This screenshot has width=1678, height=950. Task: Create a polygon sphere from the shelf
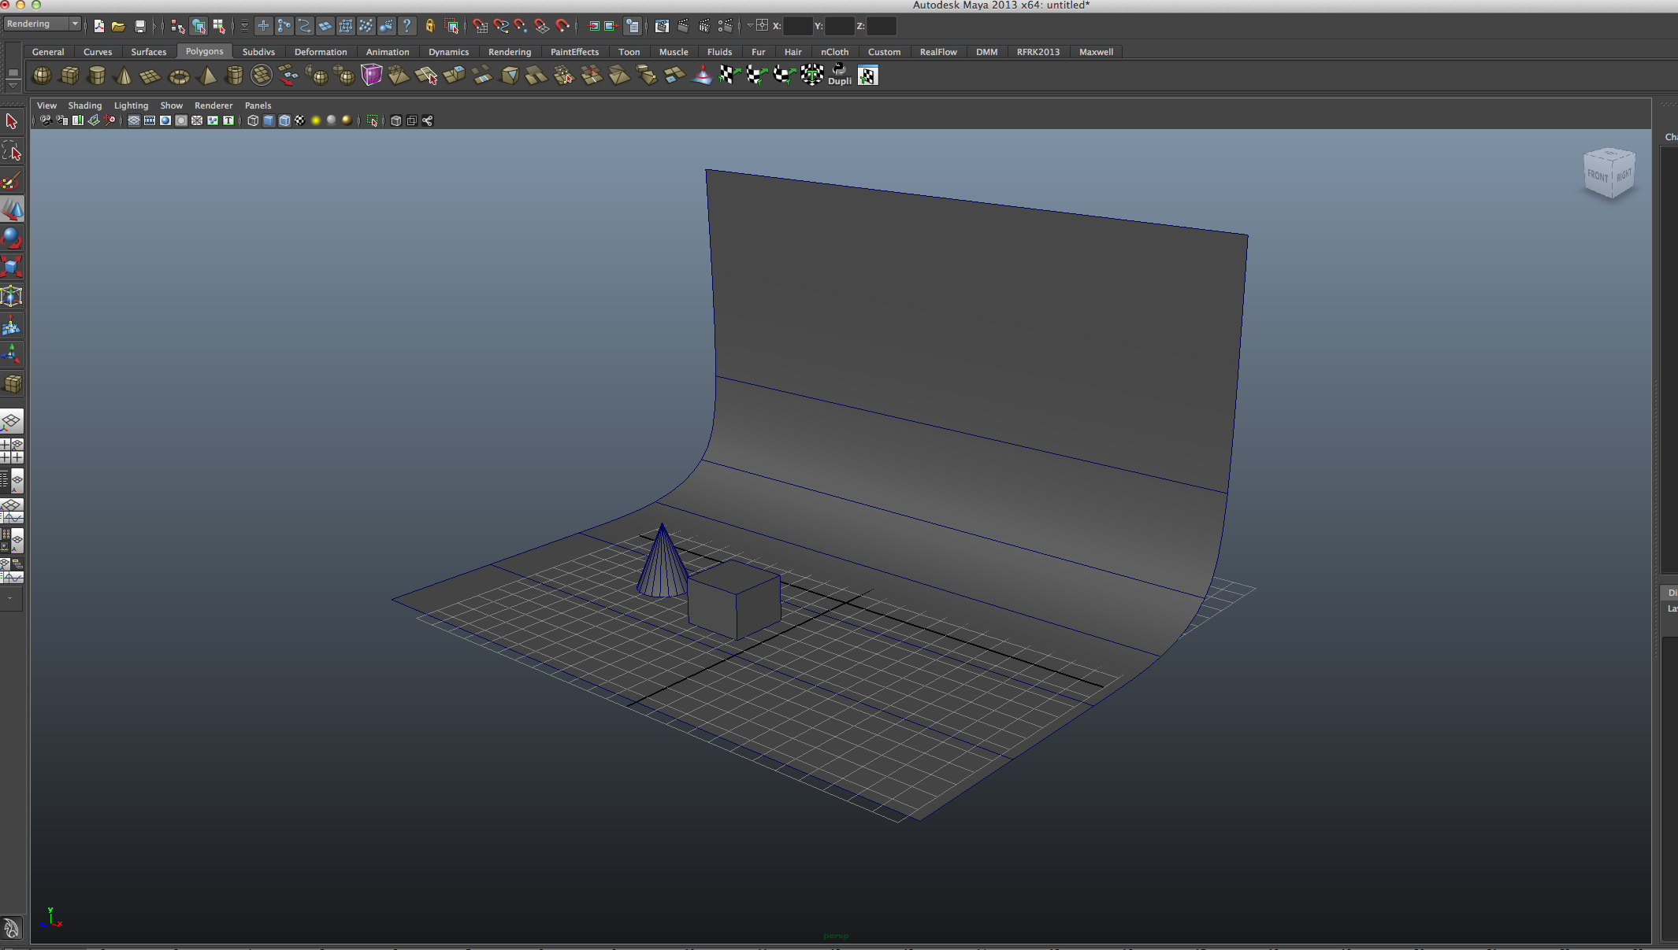pyautogui.click(x=42, y=76)
